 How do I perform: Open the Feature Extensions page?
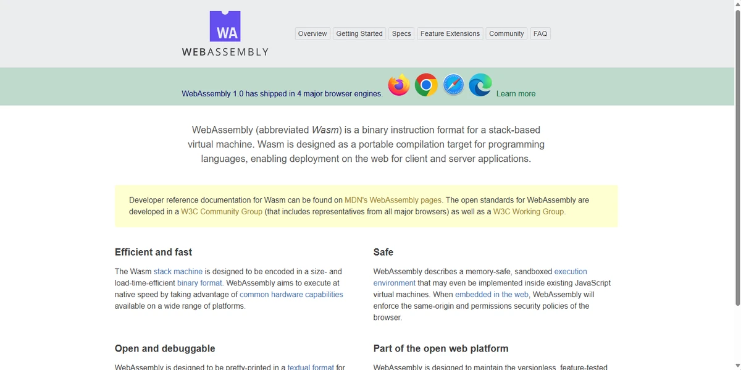[450, 33]
